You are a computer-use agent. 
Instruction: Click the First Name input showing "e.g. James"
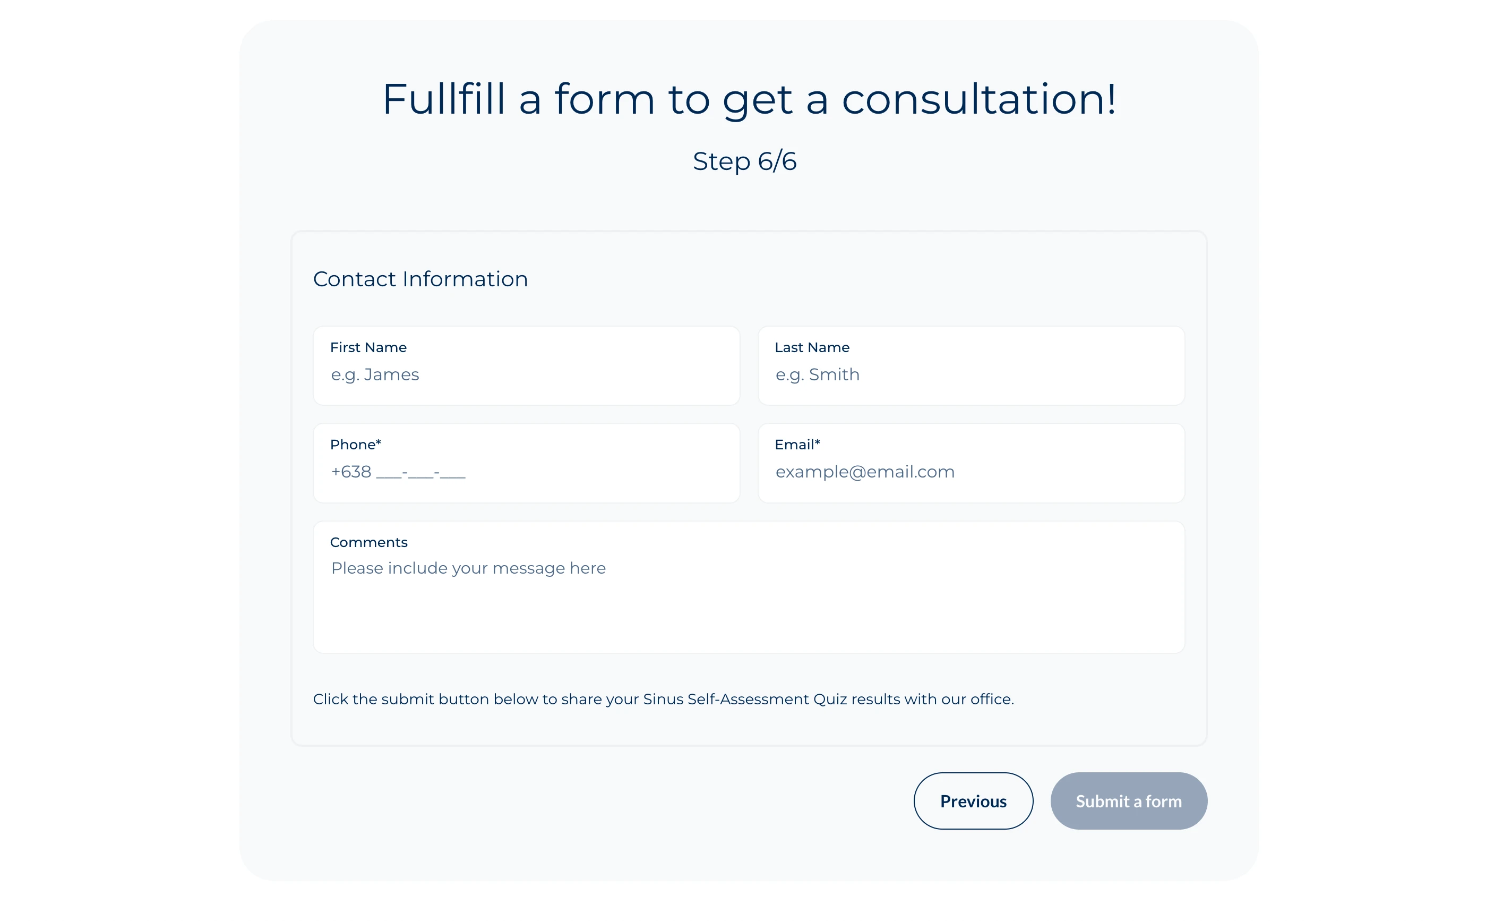pyautogui.click(x=526, y=374)
